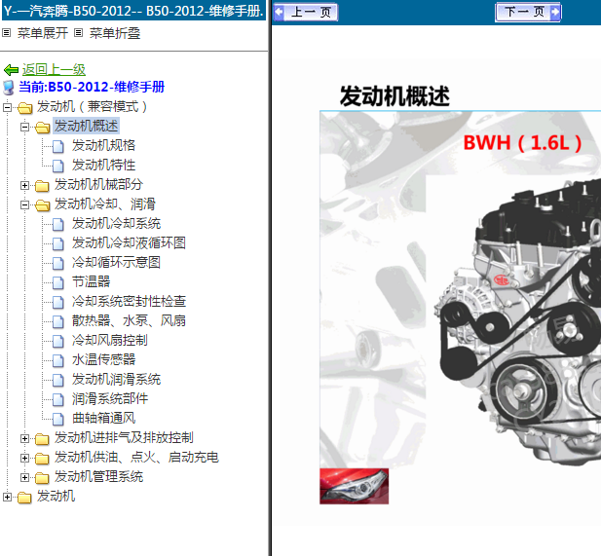This screenshot has width=601, height=556.
Task: Click the document icon beside 发动机冷却液循环图
Action: point(58,243)
